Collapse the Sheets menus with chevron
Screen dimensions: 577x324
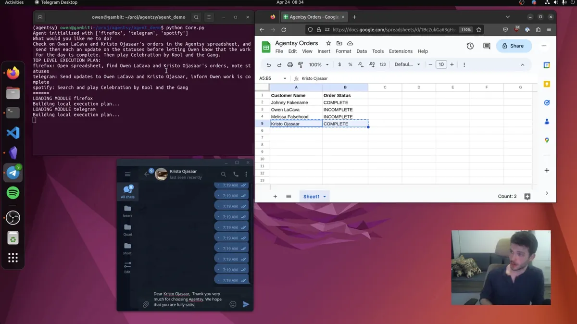click(522, 64)
